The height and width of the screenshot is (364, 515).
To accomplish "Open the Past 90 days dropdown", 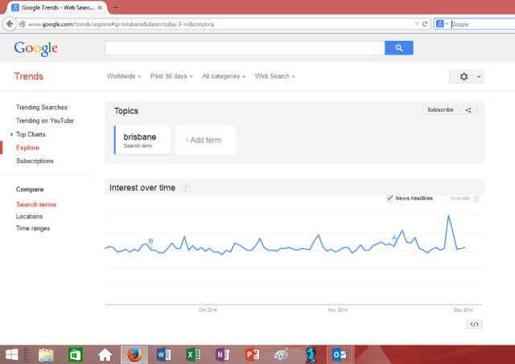I will click(x=172, y=76).
